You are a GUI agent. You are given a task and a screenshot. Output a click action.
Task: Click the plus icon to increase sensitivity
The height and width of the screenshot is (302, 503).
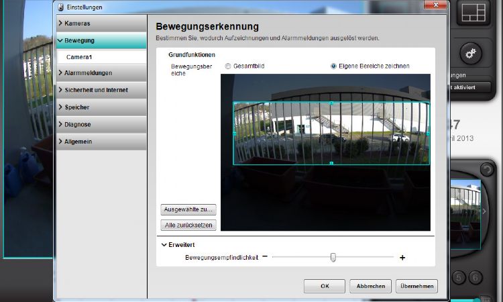(x=402, y=257)
